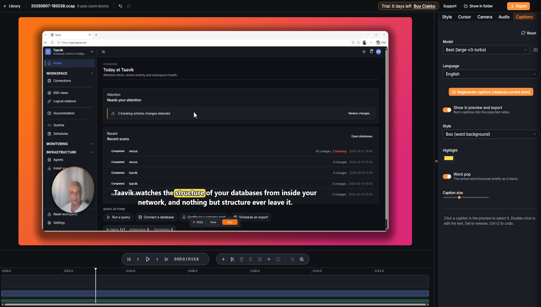Click "Connections" in the preview sidebar

[x=62, y=81]
